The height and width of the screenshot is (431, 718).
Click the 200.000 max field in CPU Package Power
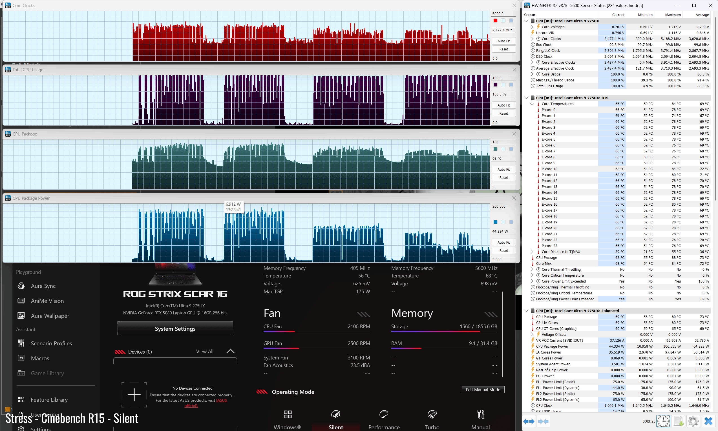(x=503, y=206)
